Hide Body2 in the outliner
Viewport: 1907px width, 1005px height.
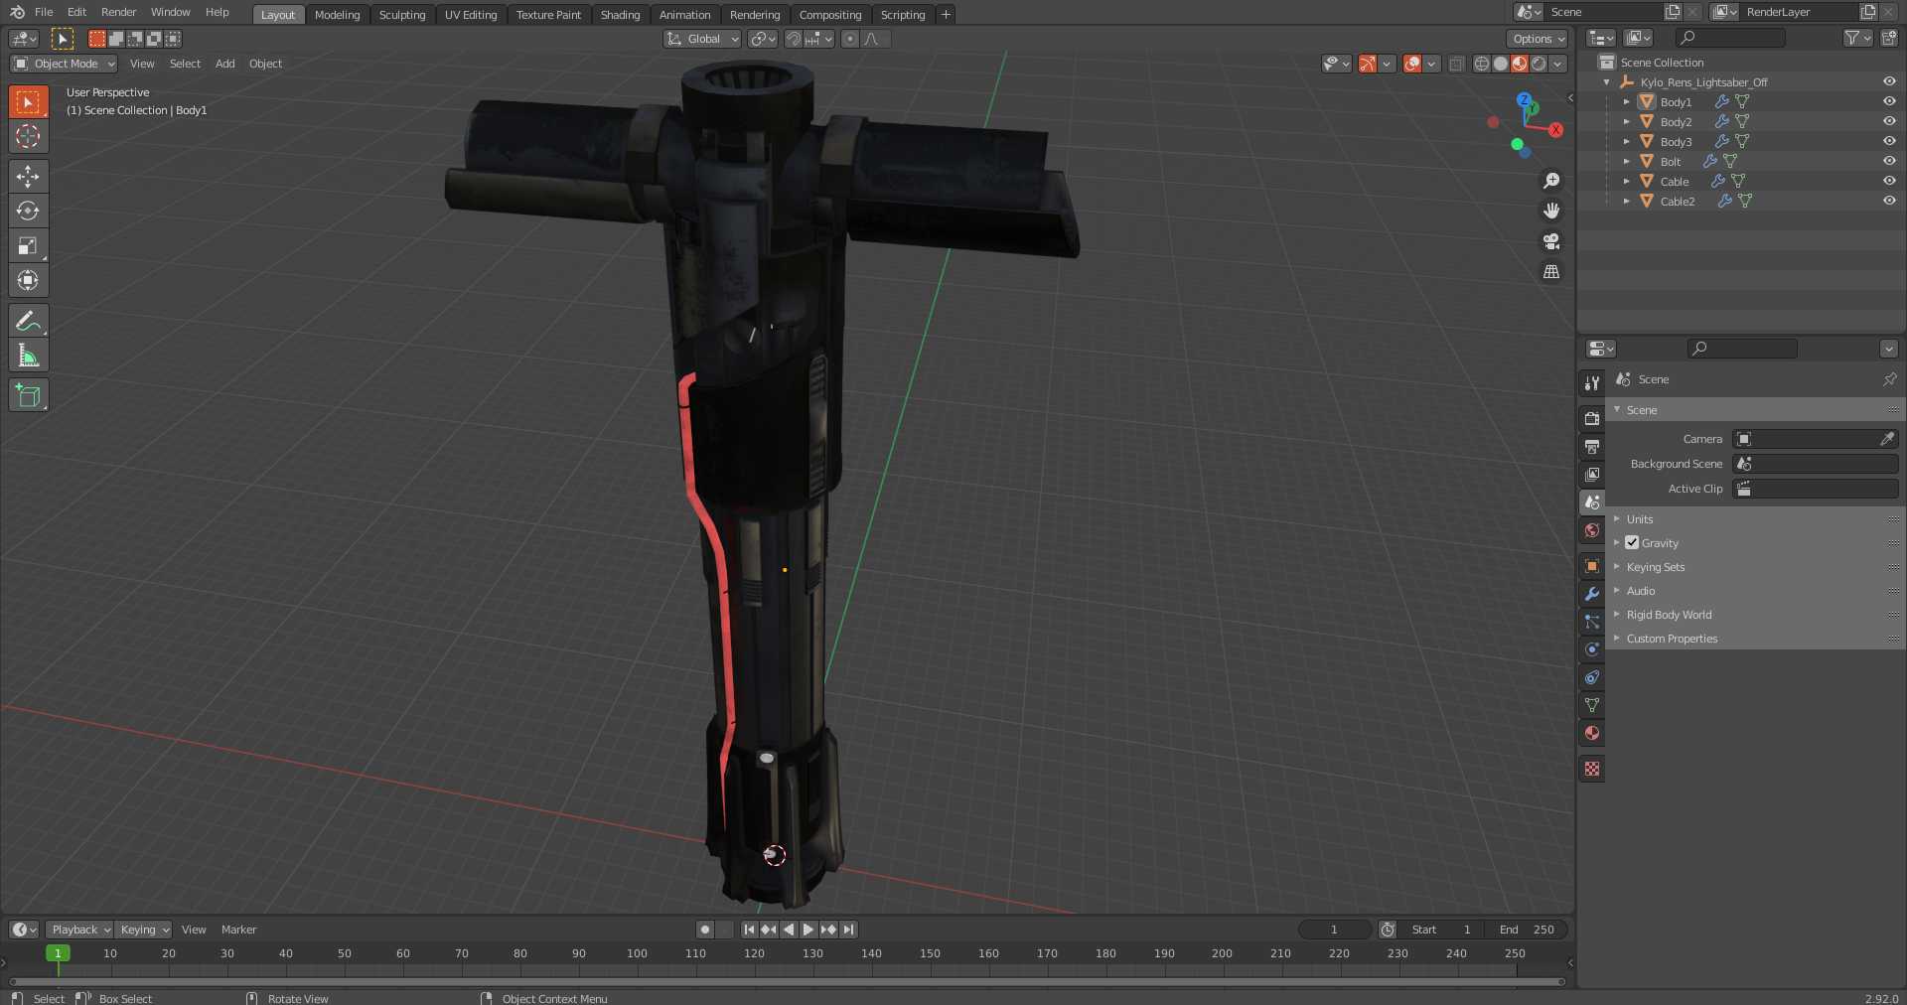(x=1889, y=121)
